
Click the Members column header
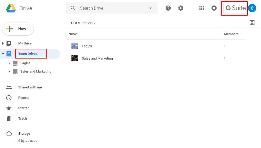coord(231,34)
